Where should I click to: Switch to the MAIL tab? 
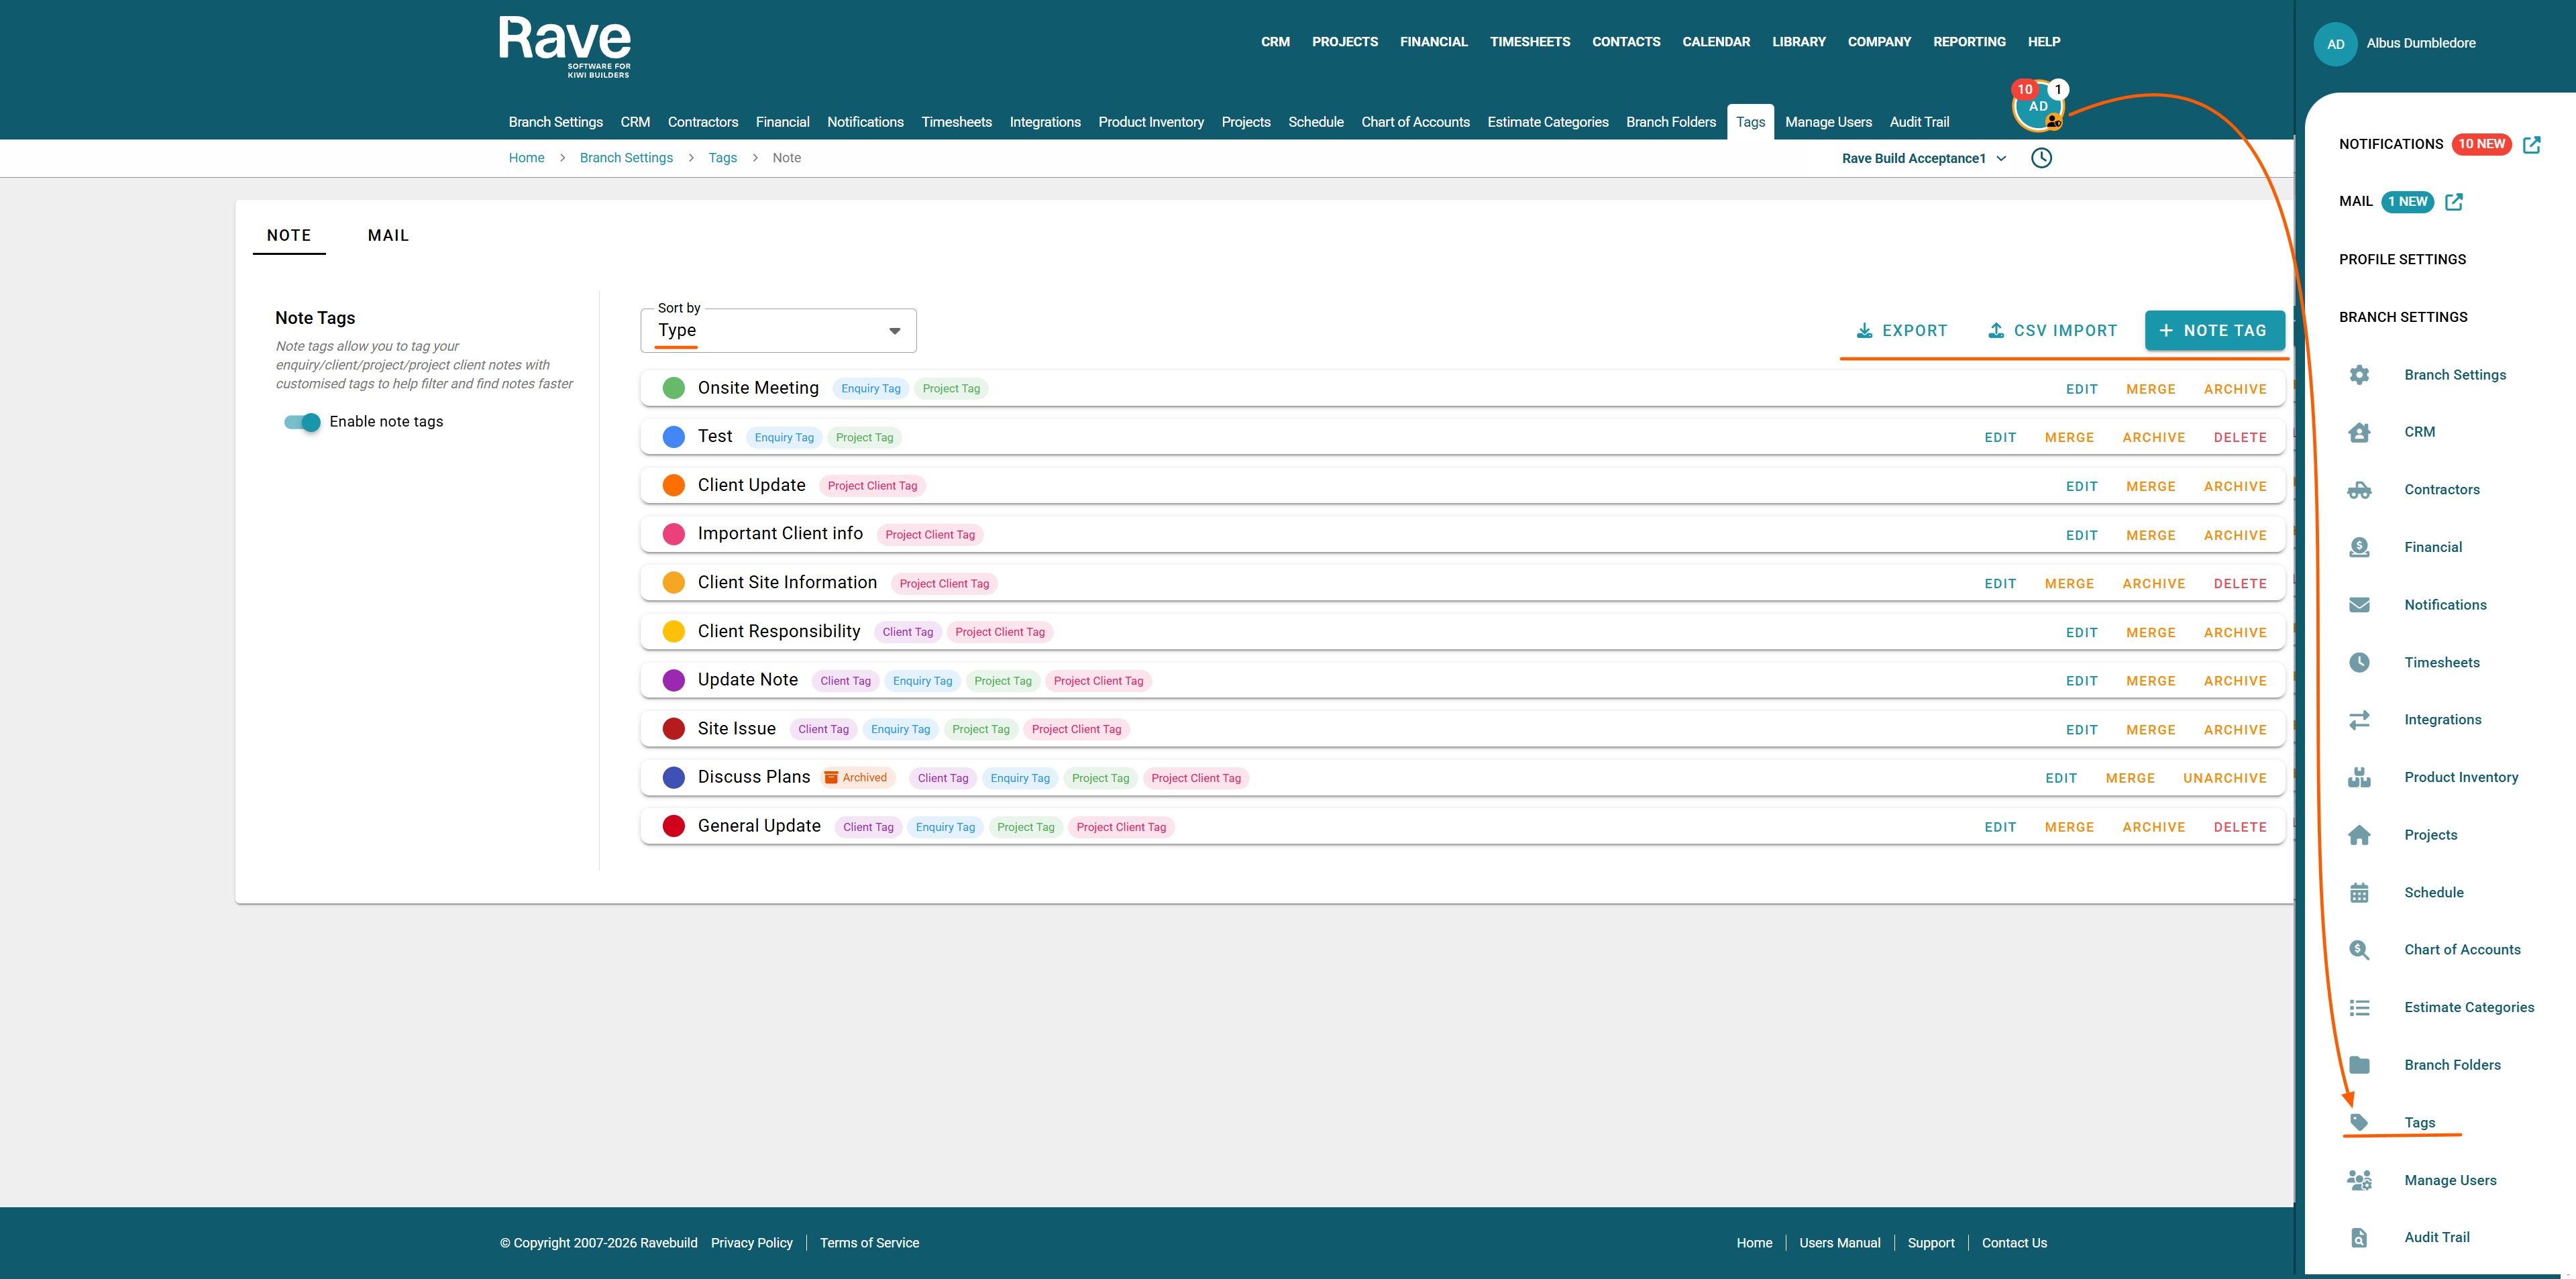388,236
